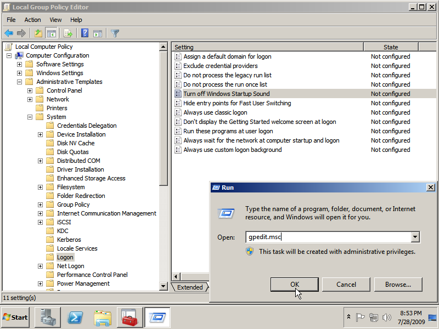The width and height of the screenshot is (439, 329).
Task: Collapse the Administrative Templates node
Action: [x=19, y=82]
